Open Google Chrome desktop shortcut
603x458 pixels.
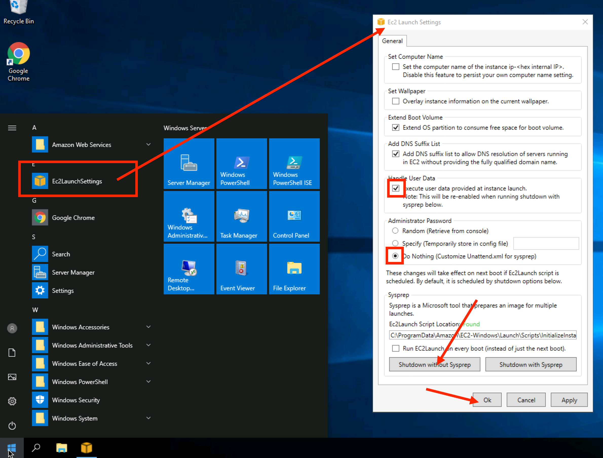(x=18, y=62)
